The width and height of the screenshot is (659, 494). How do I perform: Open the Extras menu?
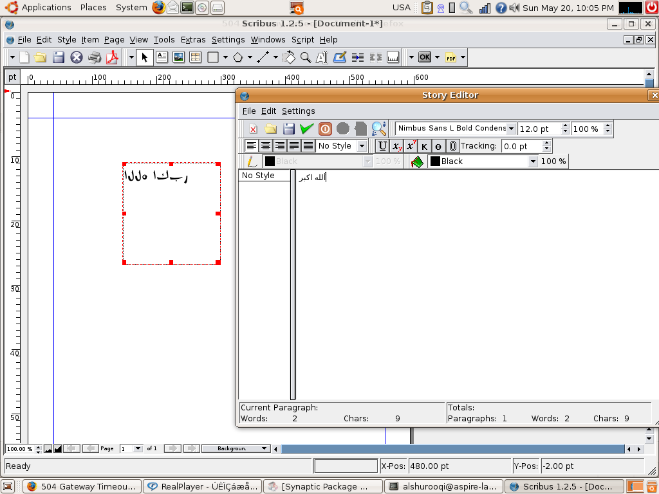(193, 40)
